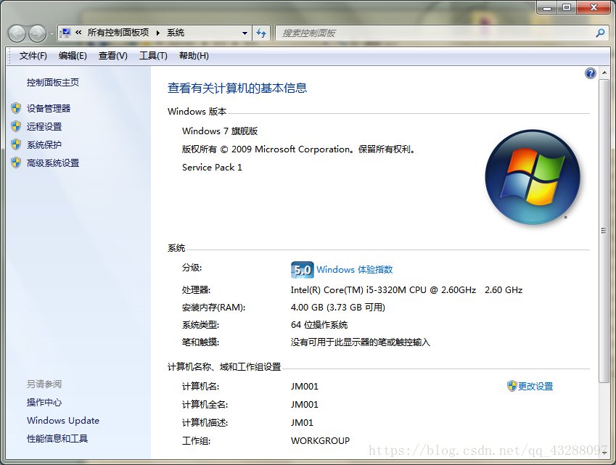
Task: Click the Service Pack 1 text
Action: click(x=212, y=168)
